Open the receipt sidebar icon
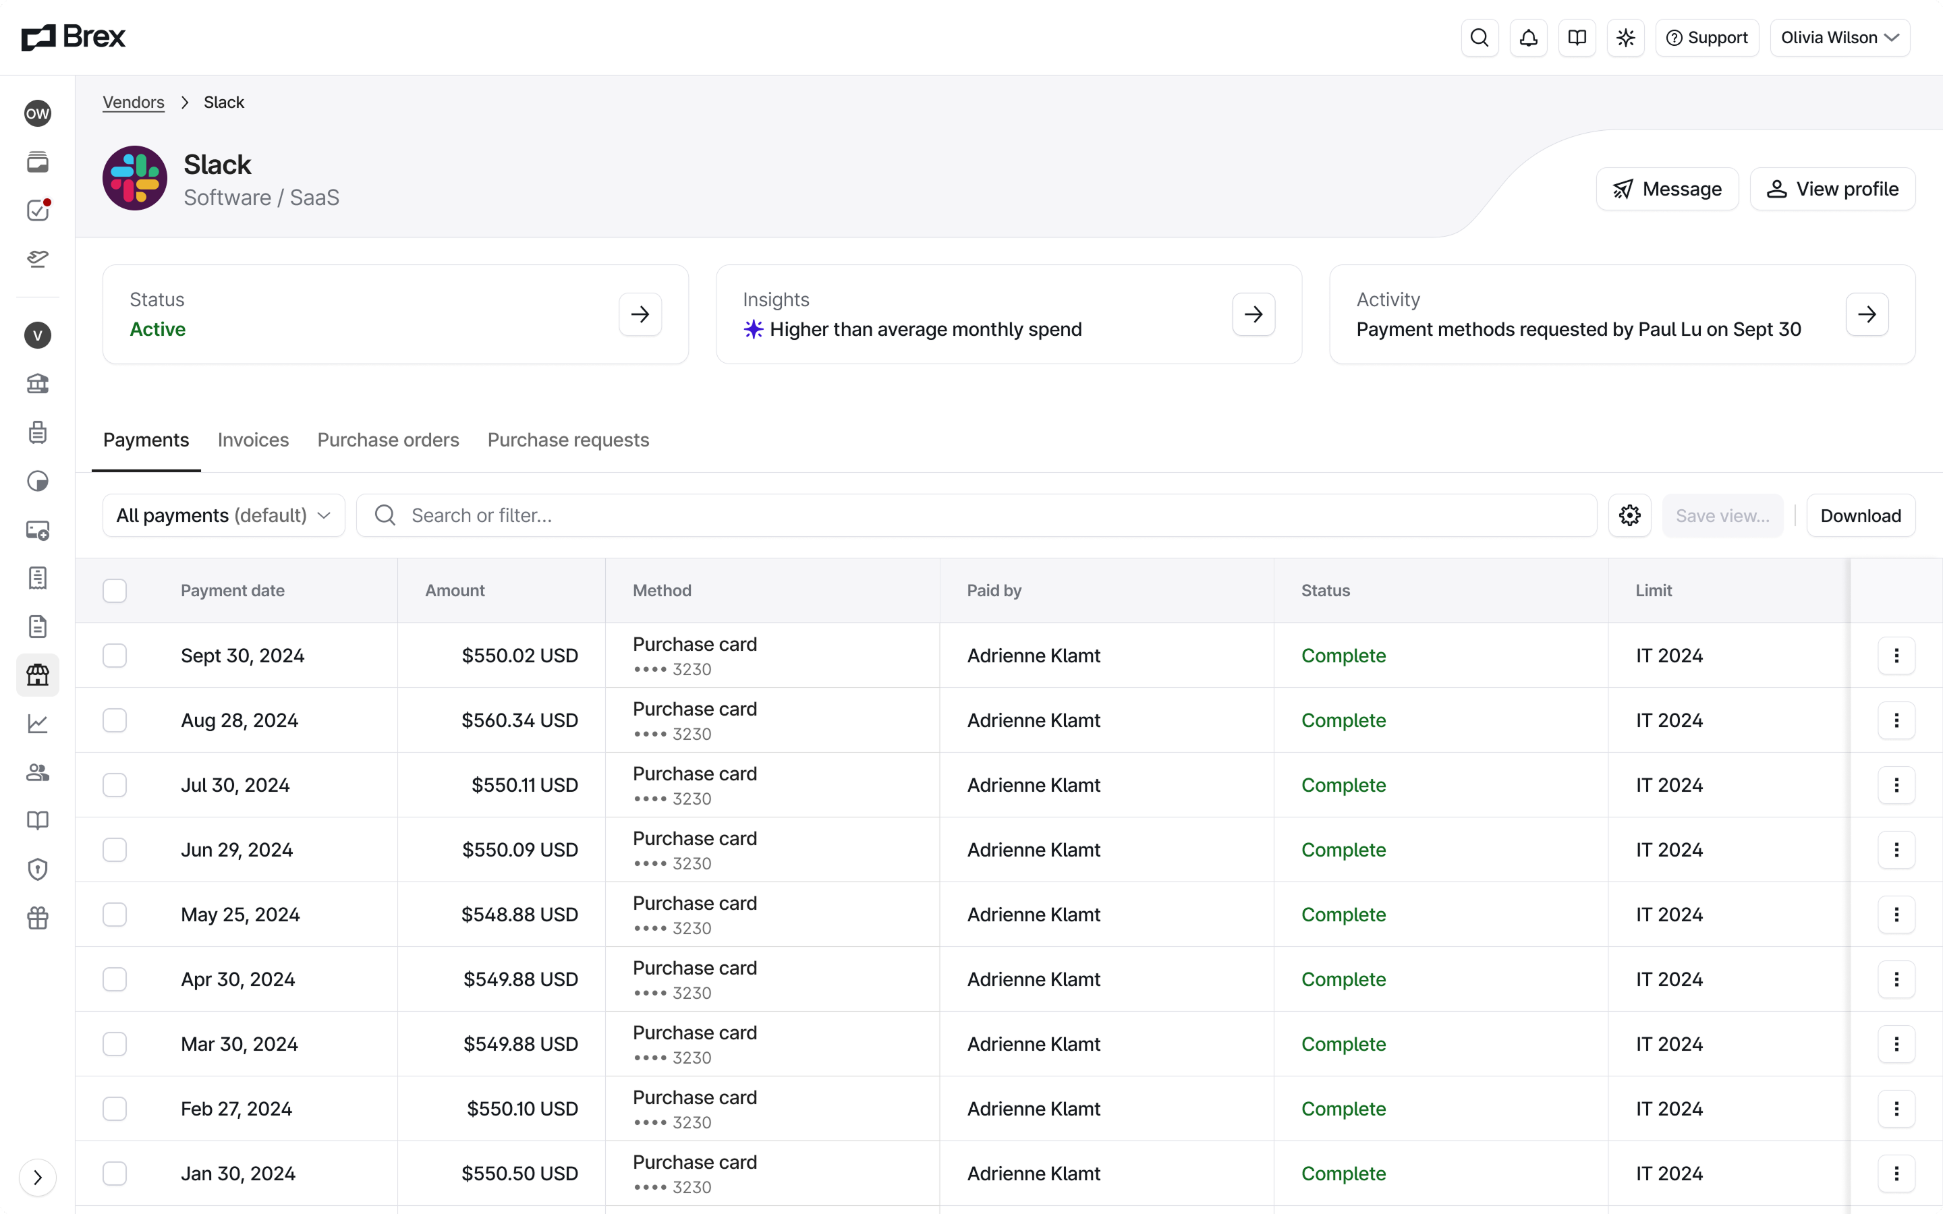Screen dimensions: 1943x1214 click(38, 578)
